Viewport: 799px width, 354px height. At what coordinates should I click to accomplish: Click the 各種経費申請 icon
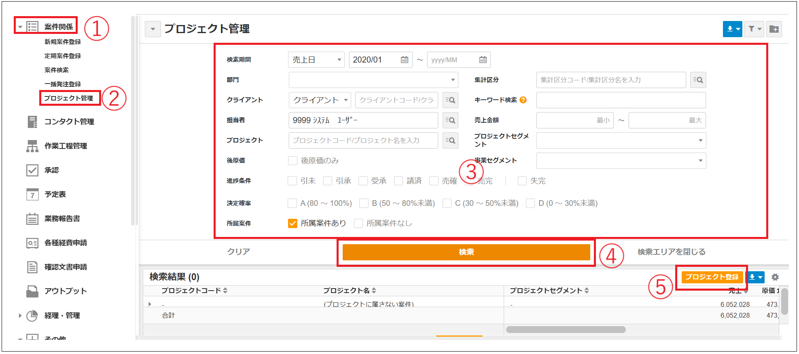(x=32, y=243)
